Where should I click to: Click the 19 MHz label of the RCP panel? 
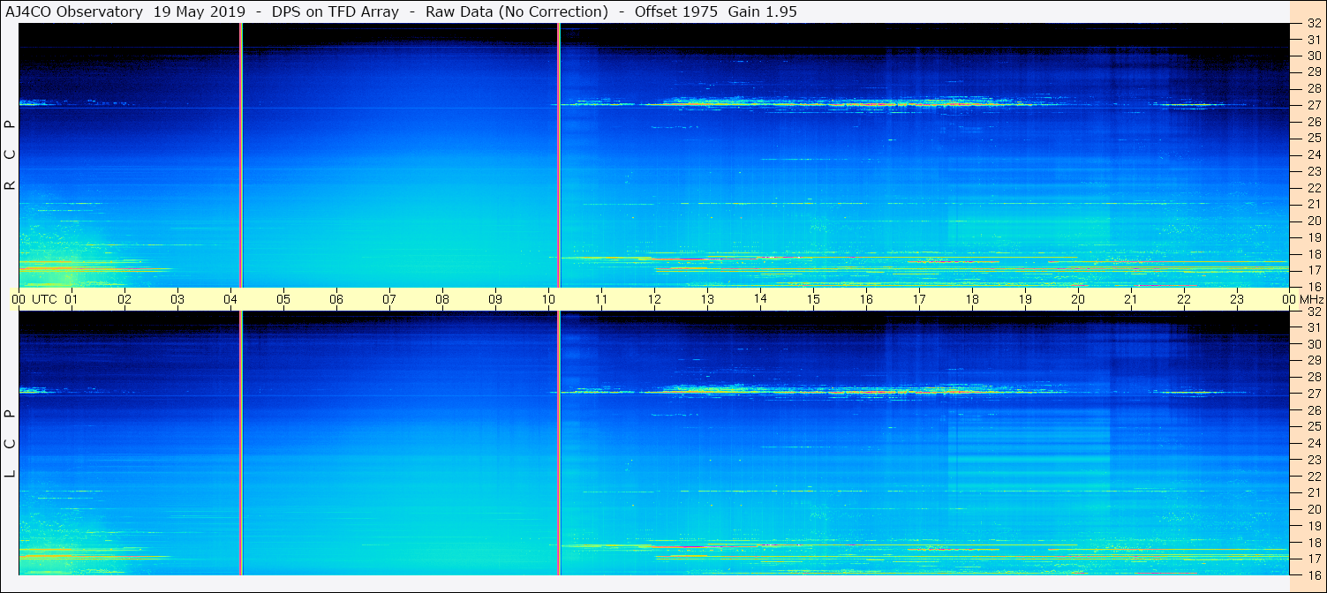pyautogui.click(x=1314, y=237)
